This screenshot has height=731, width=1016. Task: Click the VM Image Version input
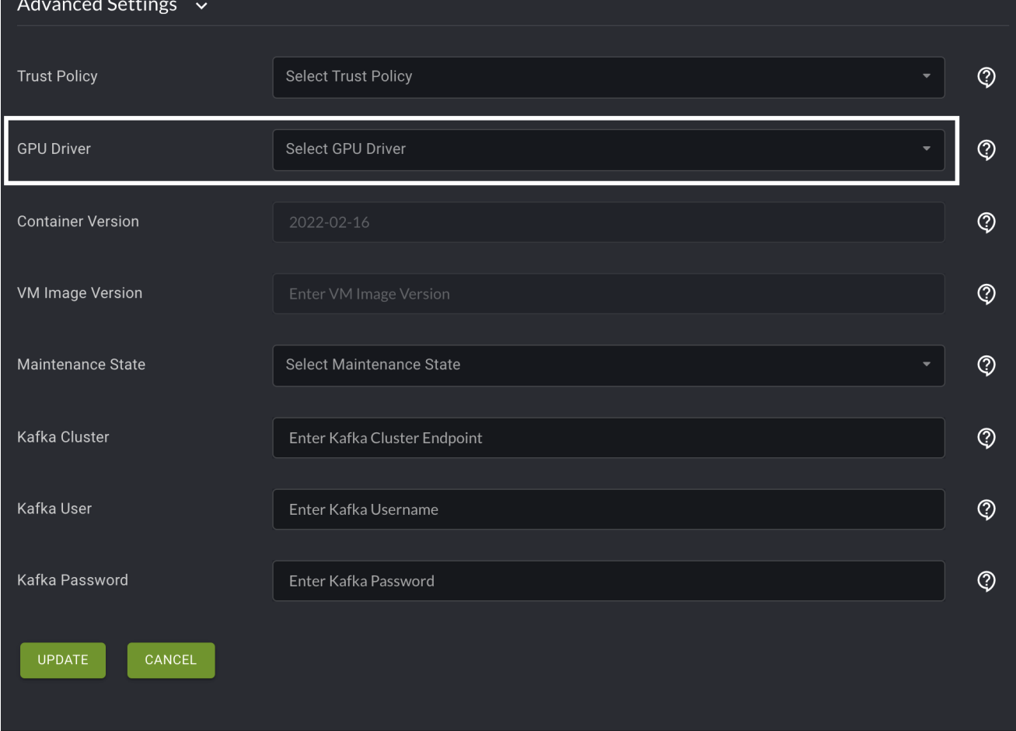608,294
